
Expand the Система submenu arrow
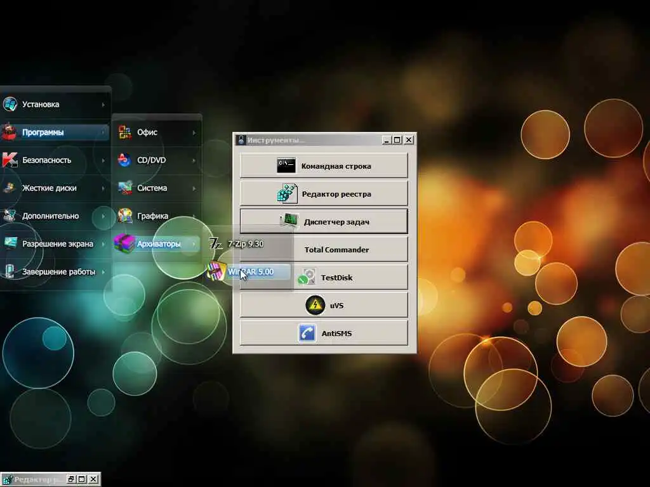(194, 188)
